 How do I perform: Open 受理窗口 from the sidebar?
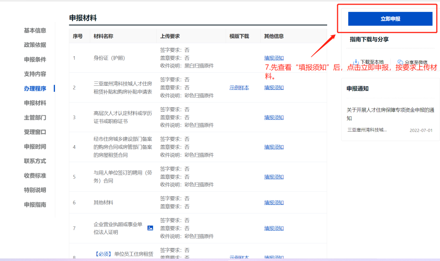click(35, 132)
